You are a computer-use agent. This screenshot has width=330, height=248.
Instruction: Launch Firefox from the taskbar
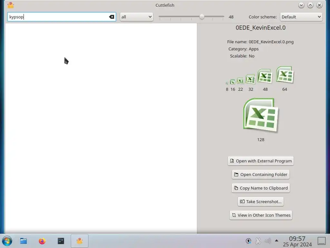(x=42, y=241)
